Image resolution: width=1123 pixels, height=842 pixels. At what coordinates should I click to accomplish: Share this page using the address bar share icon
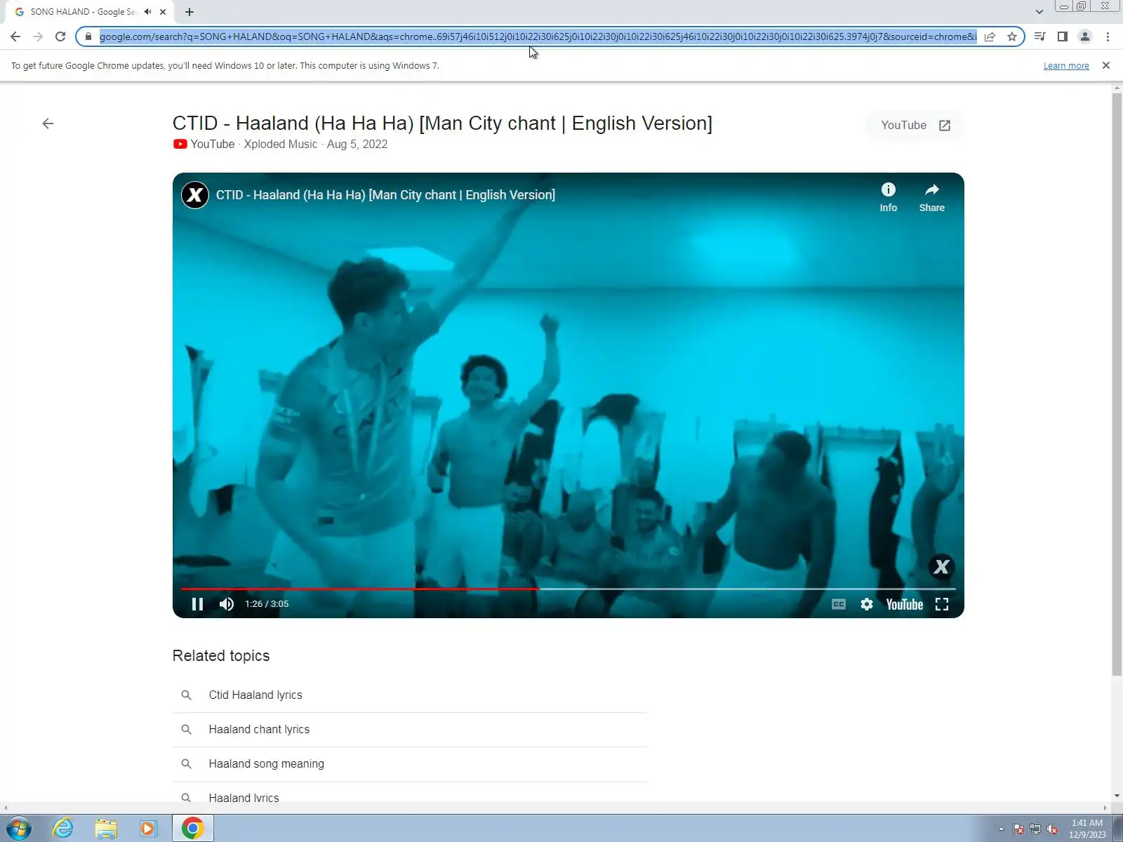click(990, 36)
